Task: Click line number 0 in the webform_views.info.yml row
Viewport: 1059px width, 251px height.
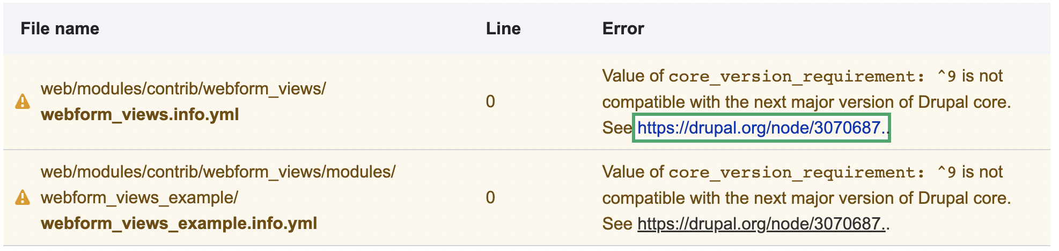Action: tap(490, 101)
